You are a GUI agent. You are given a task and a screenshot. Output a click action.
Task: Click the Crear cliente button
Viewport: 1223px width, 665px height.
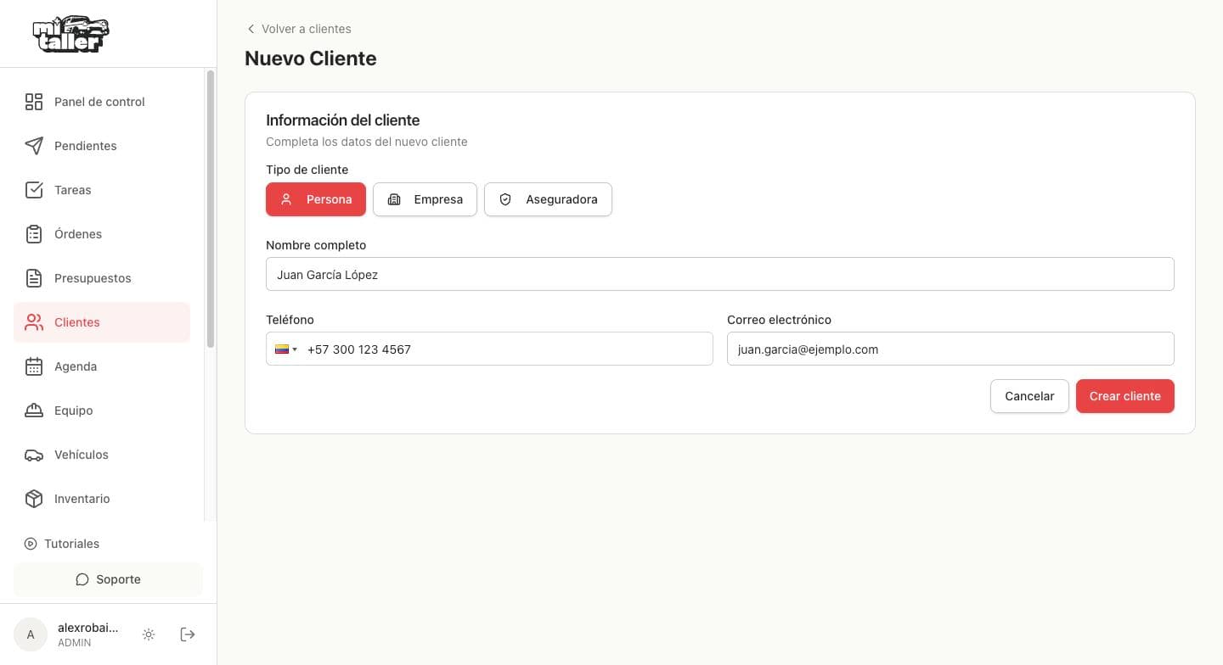tap(1125, 396)
